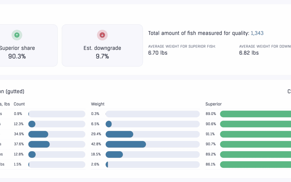Click the 12.3% Count distribution bar
Viewport: 291px width, 182px height.
[57, 124]
